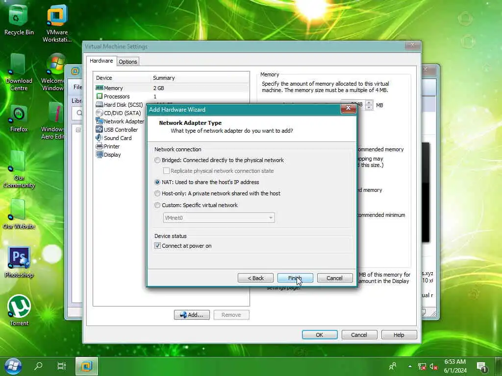Open the Photoshop desktop shortcut
This screenshot has width=502, height=376.
coord(19,262)
